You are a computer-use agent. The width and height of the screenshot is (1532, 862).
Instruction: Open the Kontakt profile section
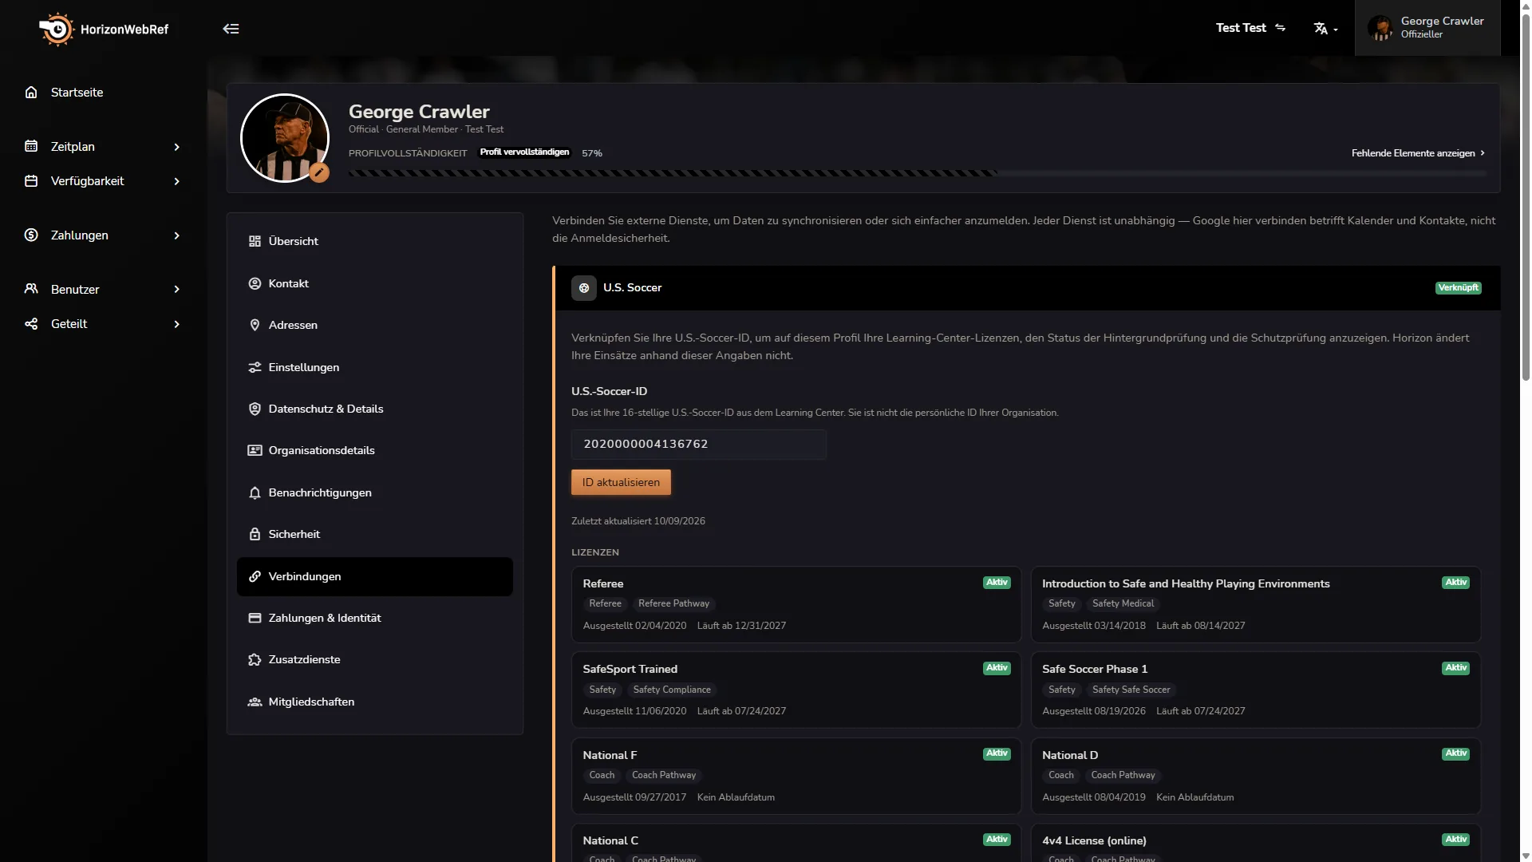pyautogui.click(x=375, y=283)
